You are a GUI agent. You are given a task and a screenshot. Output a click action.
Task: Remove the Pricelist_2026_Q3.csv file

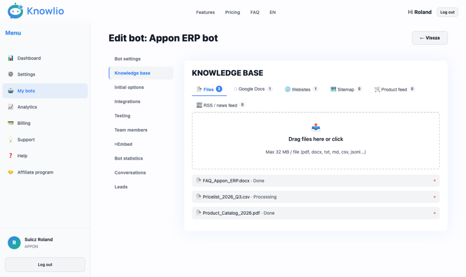click(434, 197)
